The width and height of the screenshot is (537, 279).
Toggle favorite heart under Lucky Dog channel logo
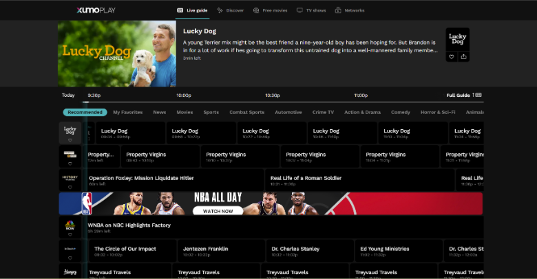pyautogui.click(x=70, y=140)
